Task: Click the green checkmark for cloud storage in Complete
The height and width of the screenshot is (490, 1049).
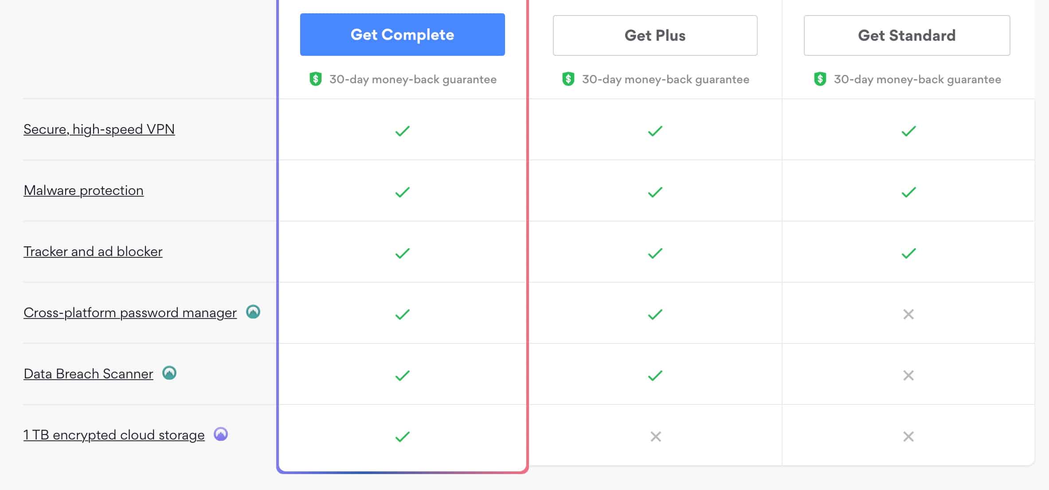Action: [403, 437]
